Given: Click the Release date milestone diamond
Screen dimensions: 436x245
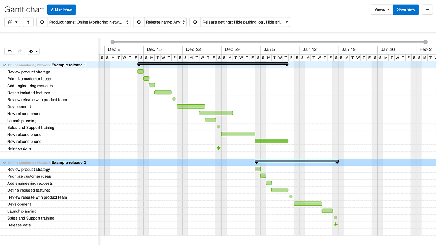Looking at the screenshot, I should click(219, 148).
